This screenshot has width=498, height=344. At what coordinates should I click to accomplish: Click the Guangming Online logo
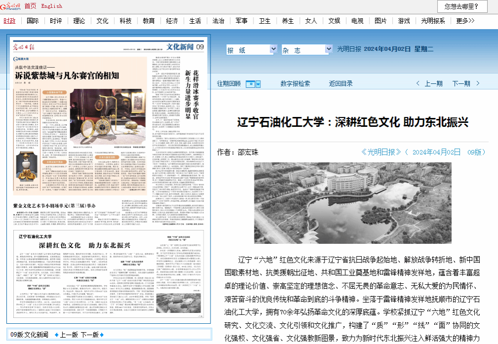click(11, 6)
